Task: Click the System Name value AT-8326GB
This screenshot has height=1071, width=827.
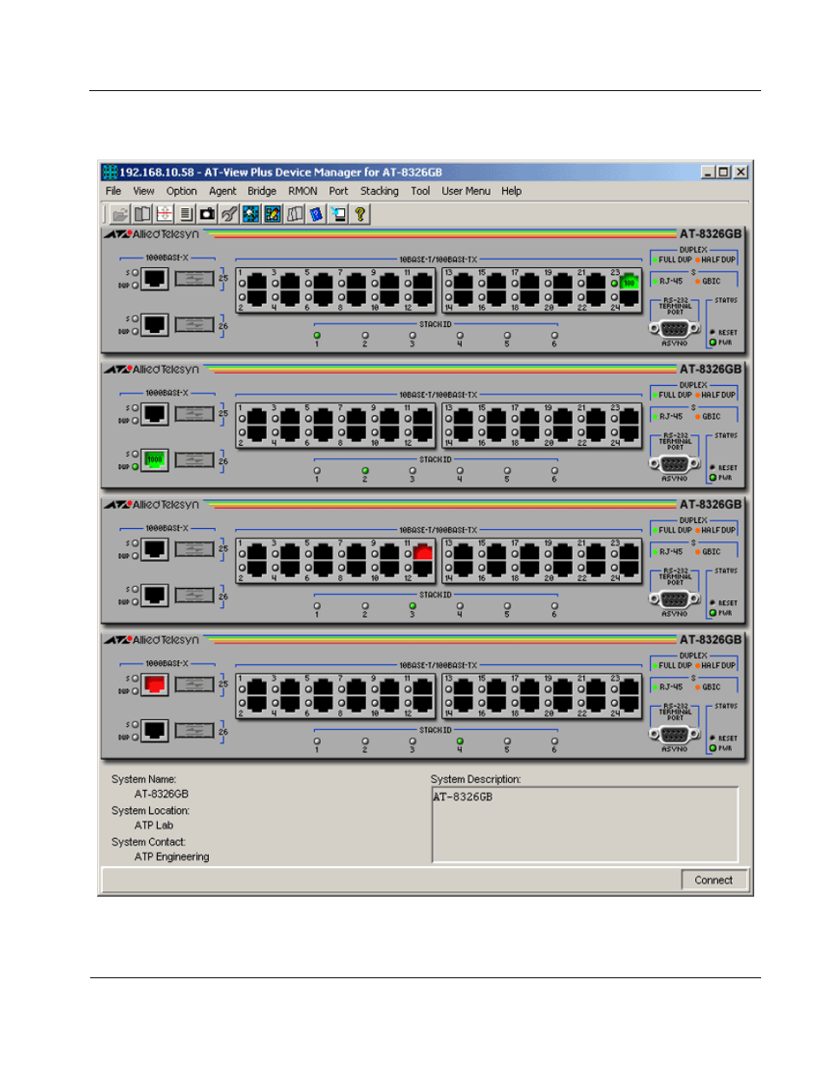Action: point(161,794)
